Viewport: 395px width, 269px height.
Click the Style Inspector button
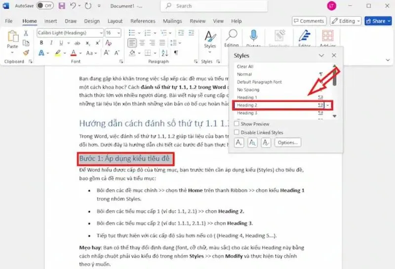click(252, 142)
